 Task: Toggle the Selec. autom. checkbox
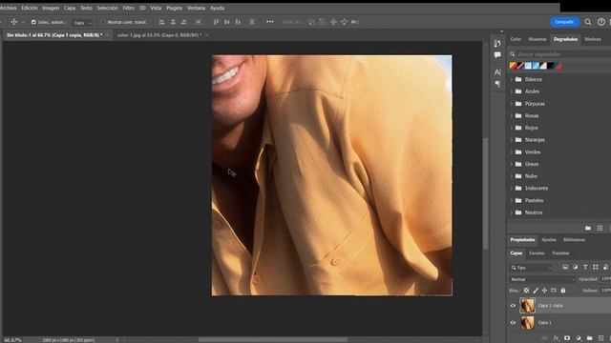point(33,22)
